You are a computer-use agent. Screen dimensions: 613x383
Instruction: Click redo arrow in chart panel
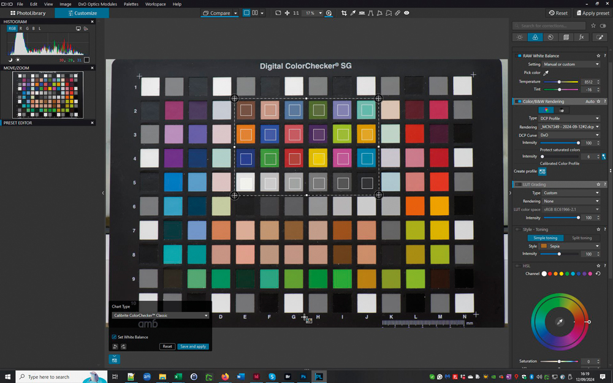point(124,347)
